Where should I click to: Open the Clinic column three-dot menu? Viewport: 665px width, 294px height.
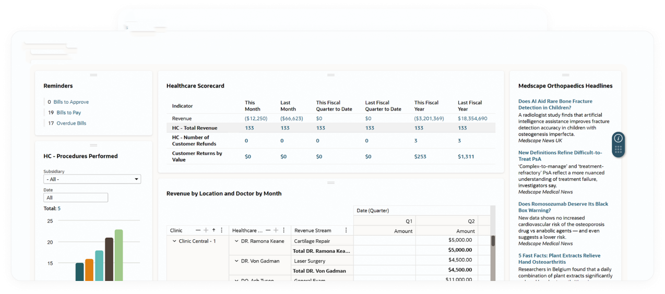tap(222, 230)
